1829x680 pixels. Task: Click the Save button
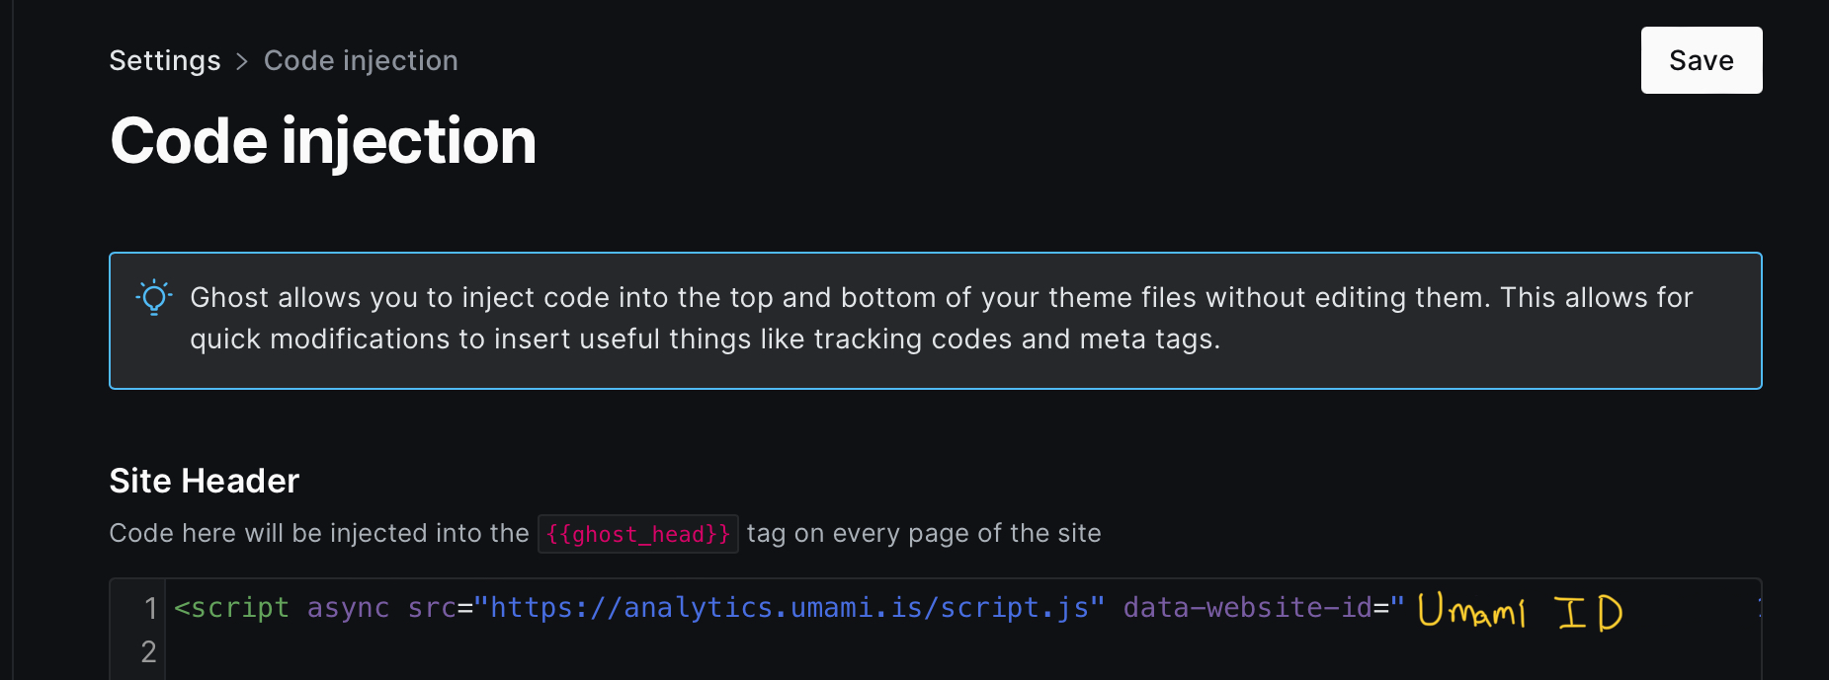click(x=1701, y=60)
